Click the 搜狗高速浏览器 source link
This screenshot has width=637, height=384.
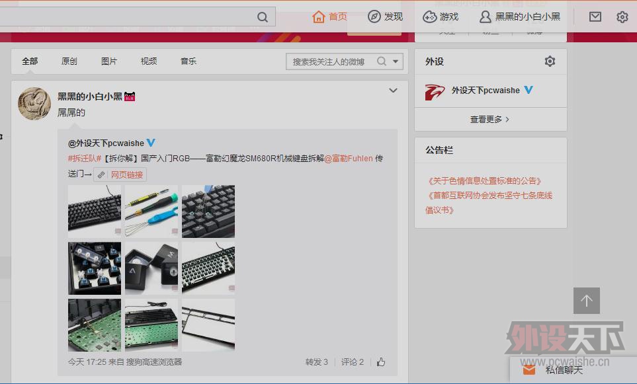point(154,362)
